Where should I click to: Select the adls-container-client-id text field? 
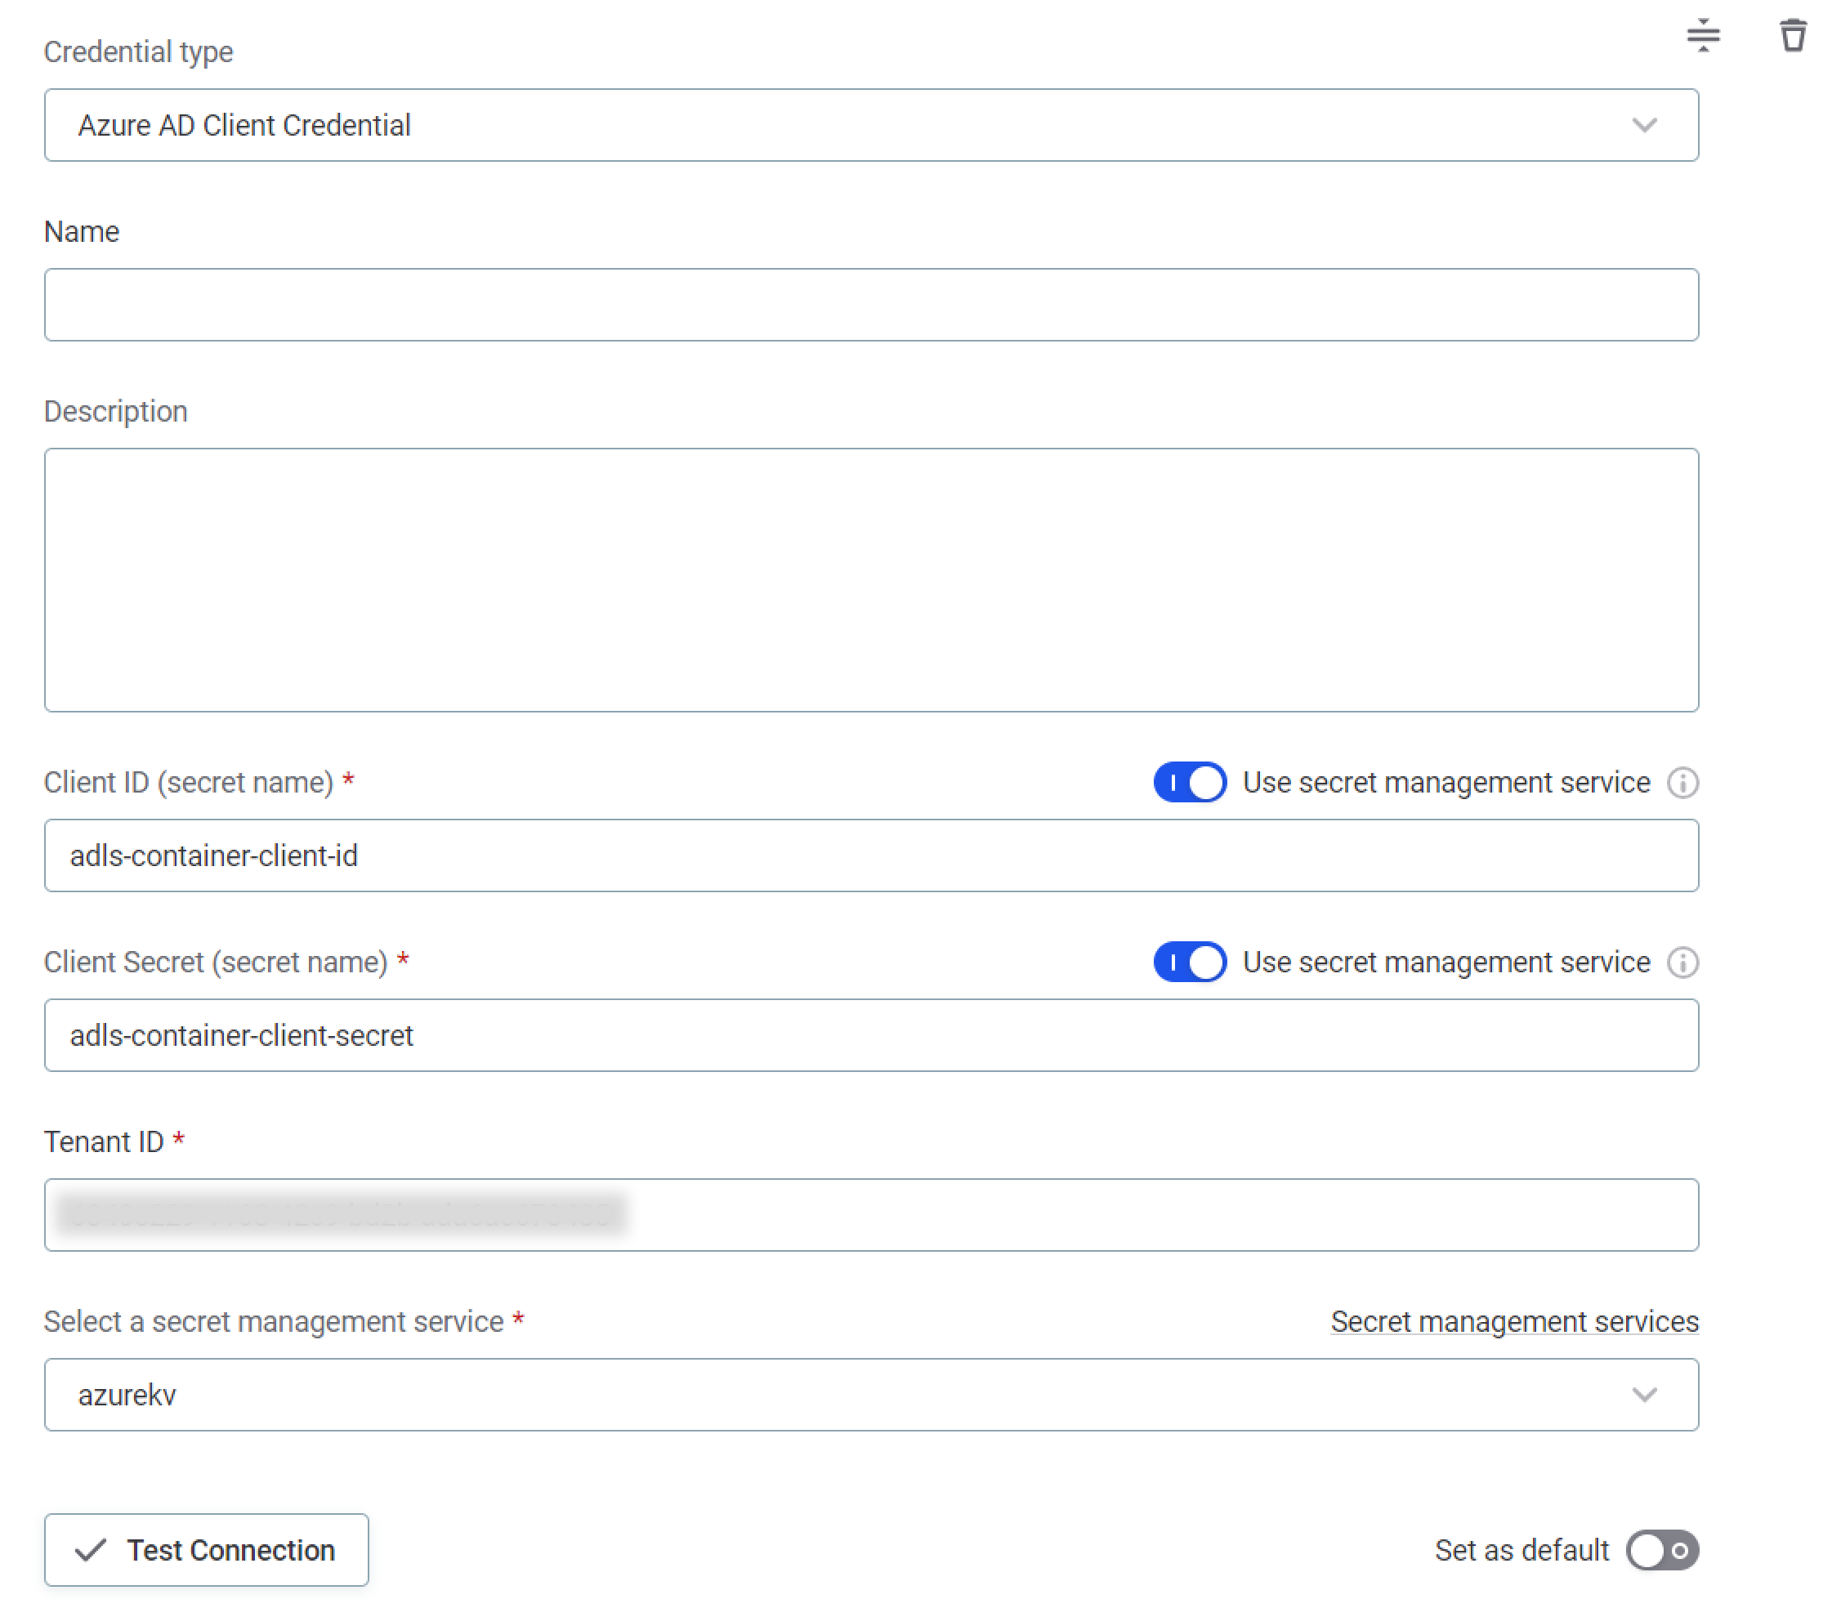870,855
